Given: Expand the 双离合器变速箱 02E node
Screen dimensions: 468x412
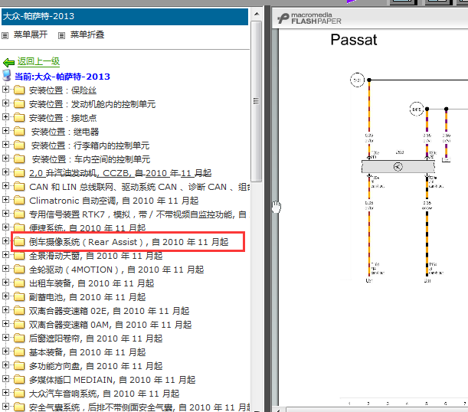Looking at the screenshot, I should [x=5, y=309].
